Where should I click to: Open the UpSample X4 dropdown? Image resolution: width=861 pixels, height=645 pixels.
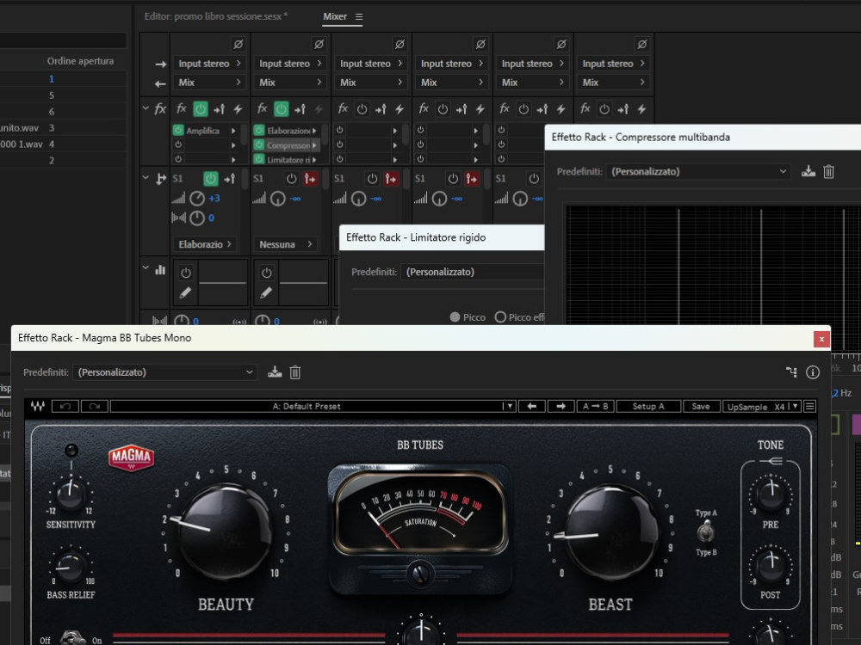point(762,407)
